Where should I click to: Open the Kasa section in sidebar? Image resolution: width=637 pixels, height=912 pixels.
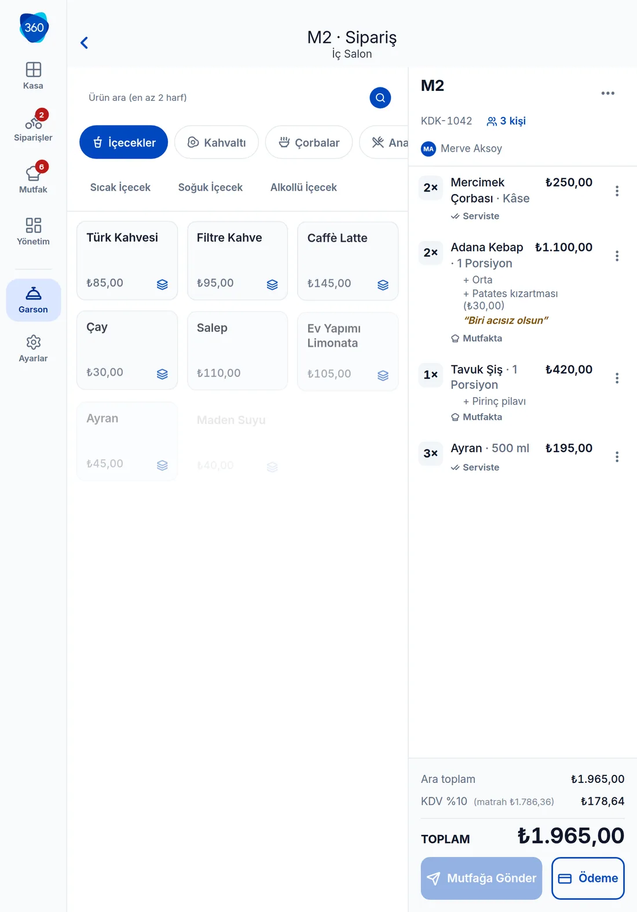tap(33, 76)
